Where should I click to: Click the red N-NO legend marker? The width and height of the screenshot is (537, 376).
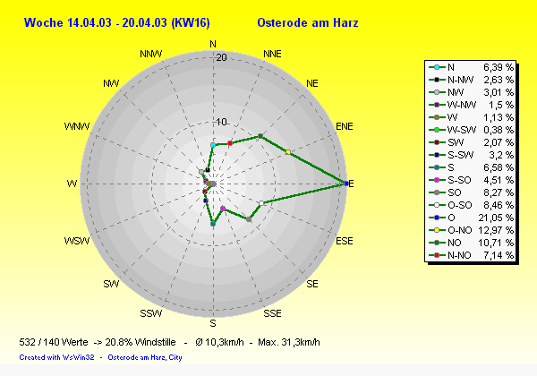tap(436, 255)
